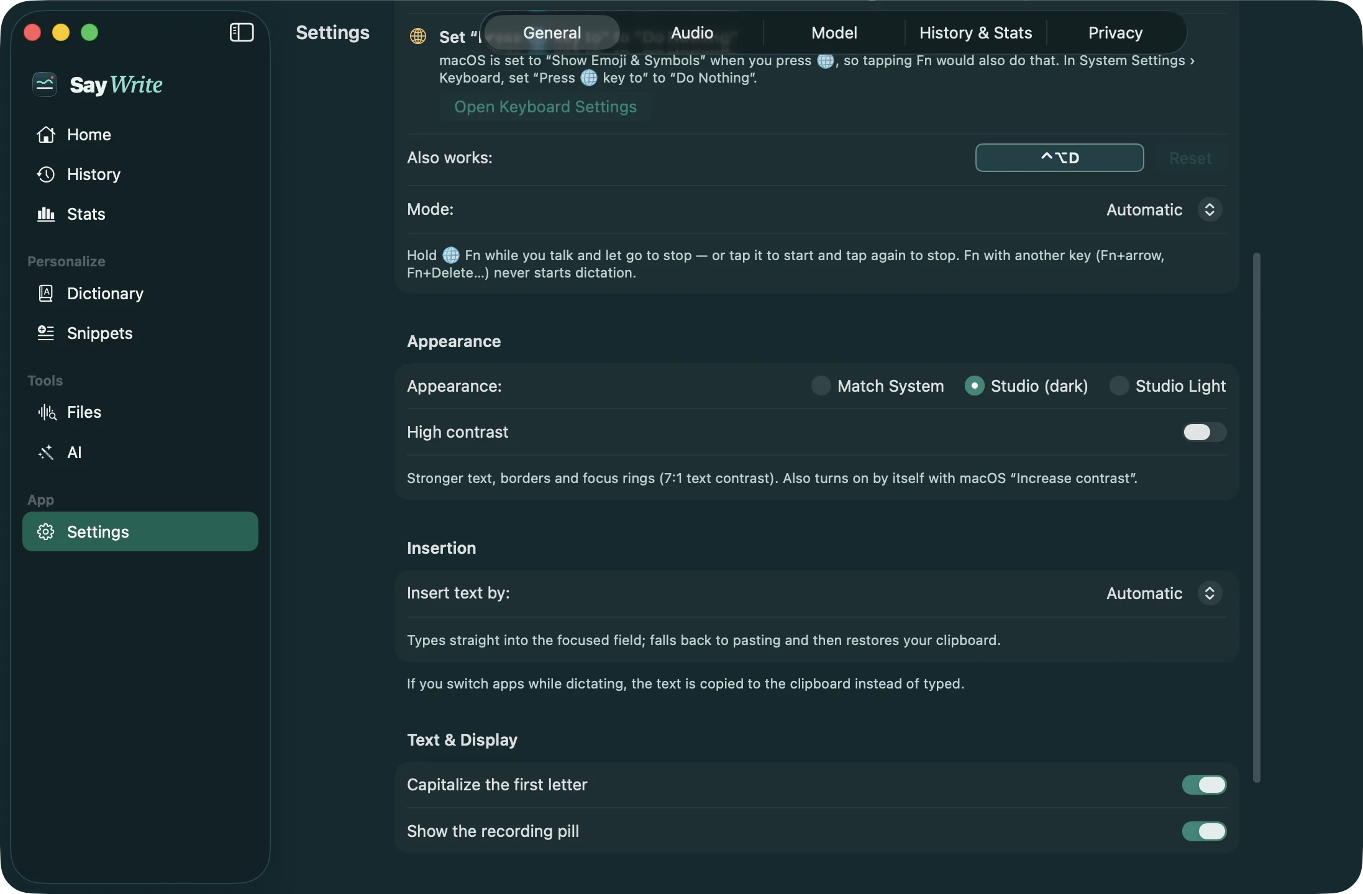Select Studio (dark) appearance
1363x894 pixels.
1026,386
